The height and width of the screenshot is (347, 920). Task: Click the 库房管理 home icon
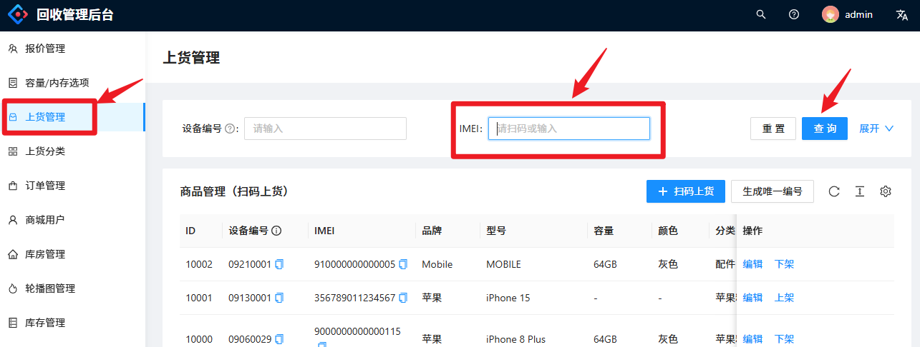coord(13,254)
